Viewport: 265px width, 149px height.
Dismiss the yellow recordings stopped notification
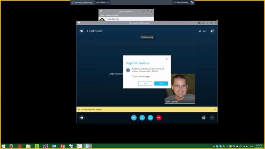pos(215,109)
